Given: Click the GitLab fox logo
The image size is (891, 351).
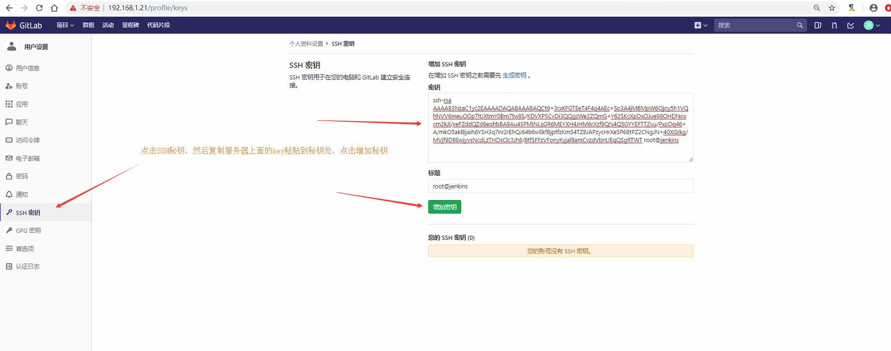Looking at the screenshot, I should pyautogui.click(x=10, y=25).
